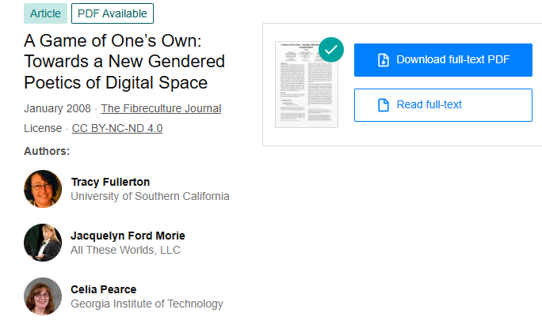Click the Download full-text PDF button
Image resolution: width=542 pixels, height=332 pixels.
click(x=443, y=60)
